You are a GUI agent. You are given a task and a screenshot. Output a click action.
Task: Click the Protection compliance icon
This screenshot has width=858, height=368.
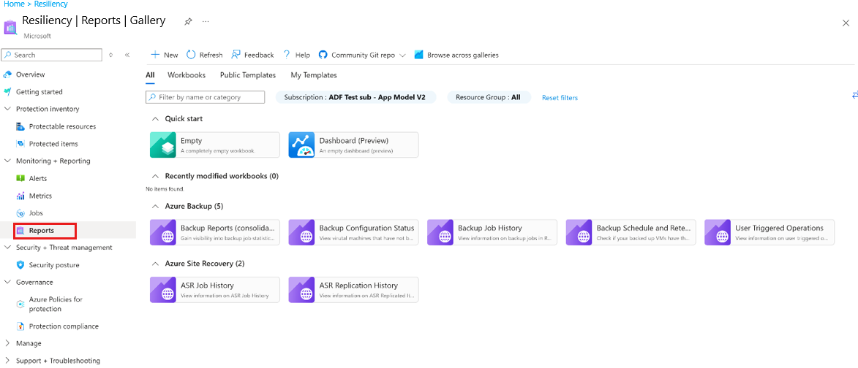pyautogui.click(x=20, y=326)
